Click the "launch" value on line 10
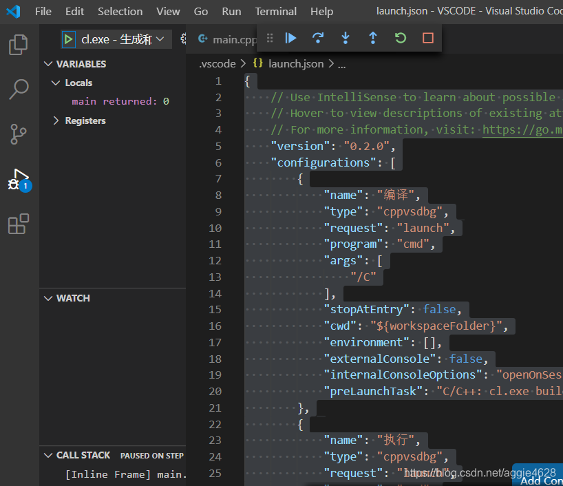The width and height of the screenshot is (563, 486). point(423,228)
